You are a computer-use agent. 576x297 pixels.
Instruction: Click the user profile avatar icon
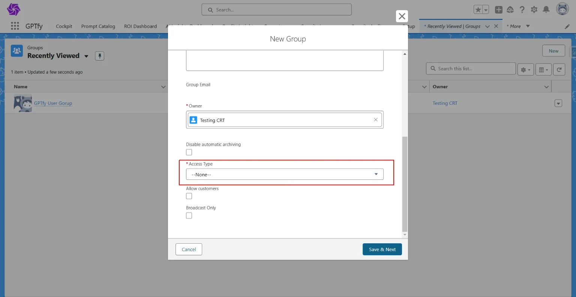562,9
